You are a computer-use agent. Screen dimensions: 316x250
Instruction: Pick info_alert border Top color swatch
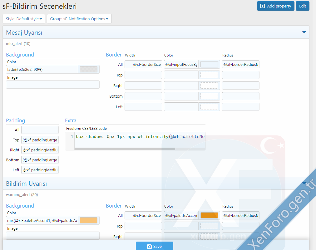(209, 75)
